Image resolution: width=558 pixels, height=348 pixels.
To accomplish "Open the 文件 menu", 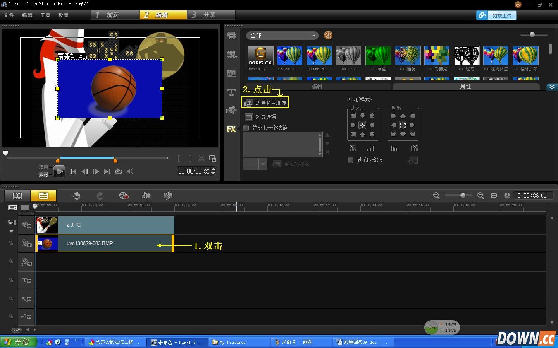I will pyautogui.click(x=9, y=15).
